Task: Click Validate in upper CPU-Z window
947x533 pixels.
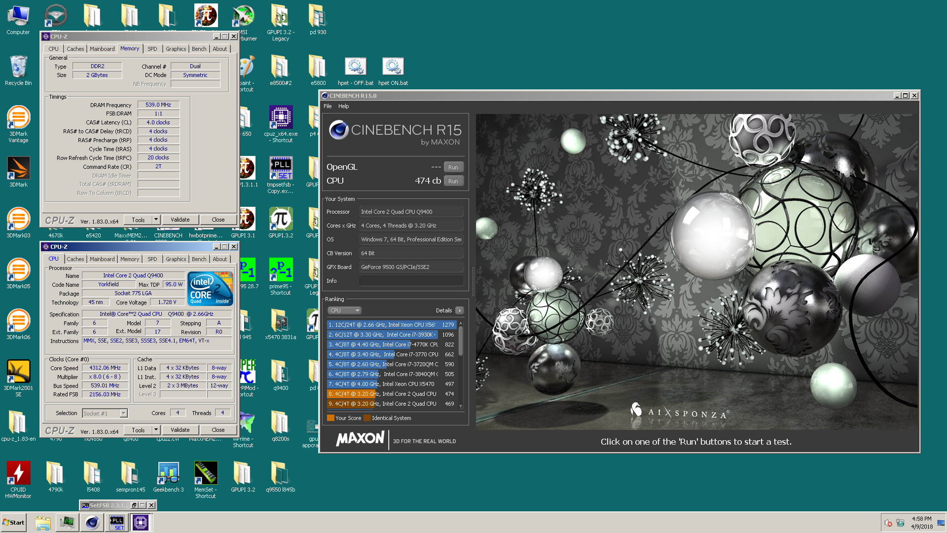Action: pyautogui.click(x=180, y=220)
